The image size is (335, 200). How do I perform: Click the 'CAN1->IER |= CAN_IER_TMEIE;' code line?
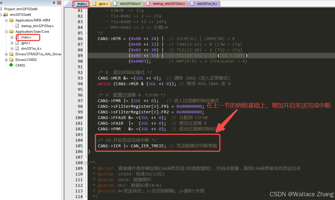(132, 146)
